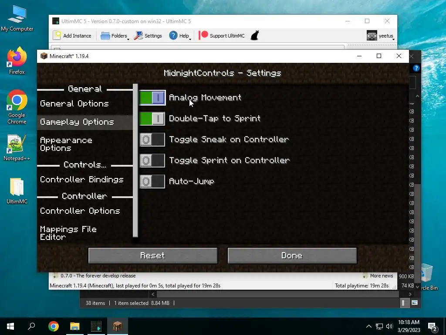Open the Help dropdown in UltimMC
The height and width of the screenshot is (335, 446).
click(180, 36)
